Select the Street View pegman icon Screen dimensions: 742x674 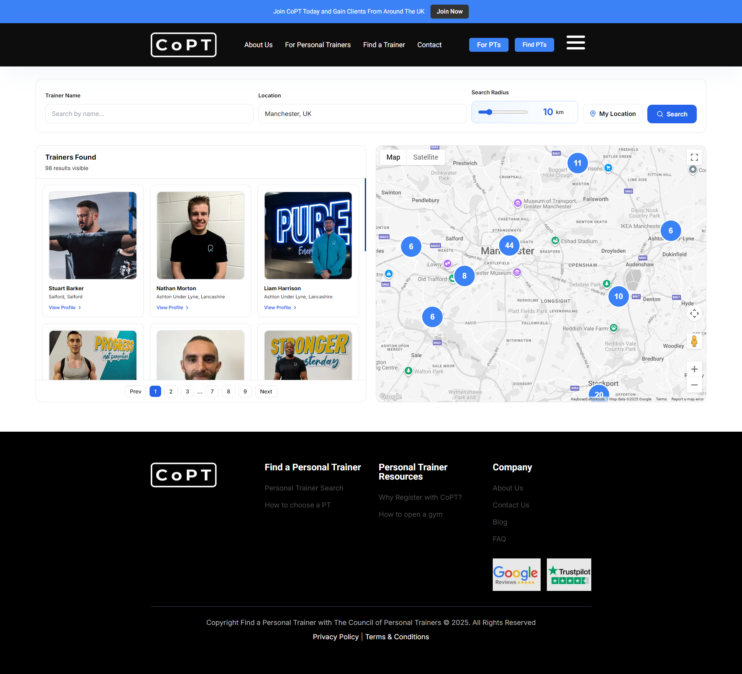point(694,341)
